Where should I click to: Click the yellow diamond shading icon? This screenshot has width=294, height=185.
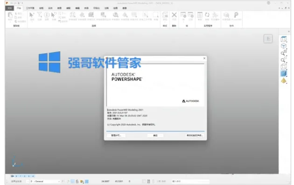(284, 80)
